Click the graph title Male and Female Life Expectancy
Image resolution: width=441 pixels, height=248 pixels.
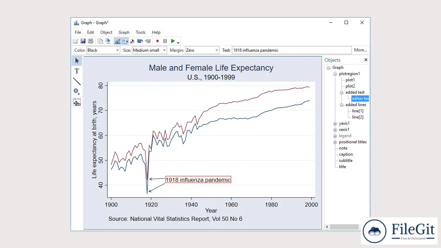click(x=211, y=68)
